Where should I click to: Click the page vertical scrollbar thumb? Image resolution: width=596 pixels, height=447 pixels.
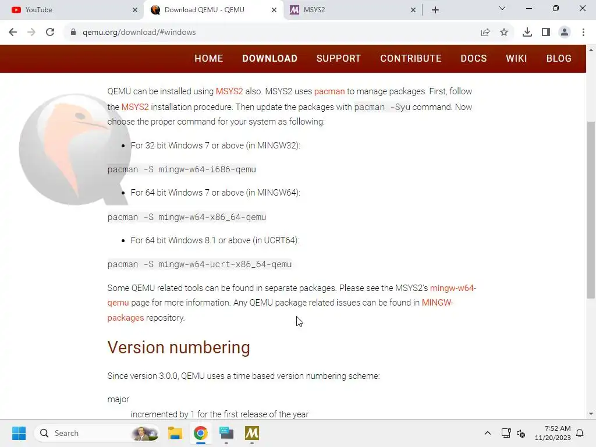[591, 210]
